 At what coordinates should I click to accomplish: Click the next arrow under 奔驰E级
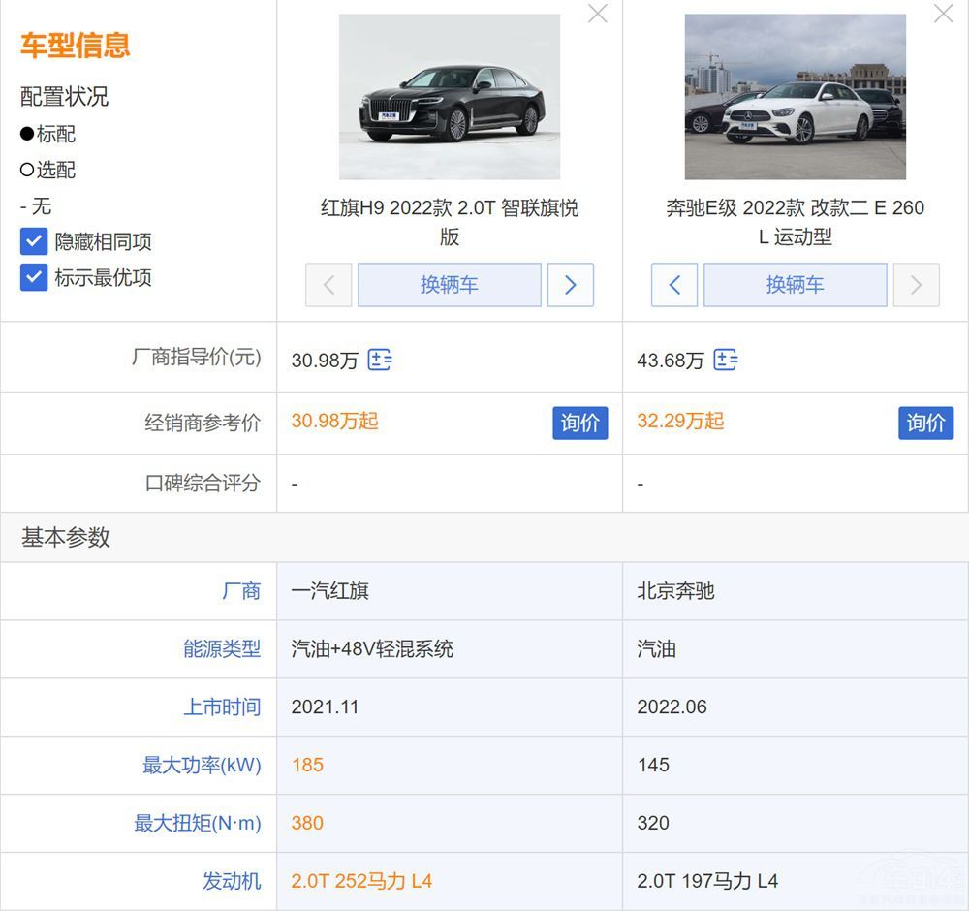click(916, 285)
